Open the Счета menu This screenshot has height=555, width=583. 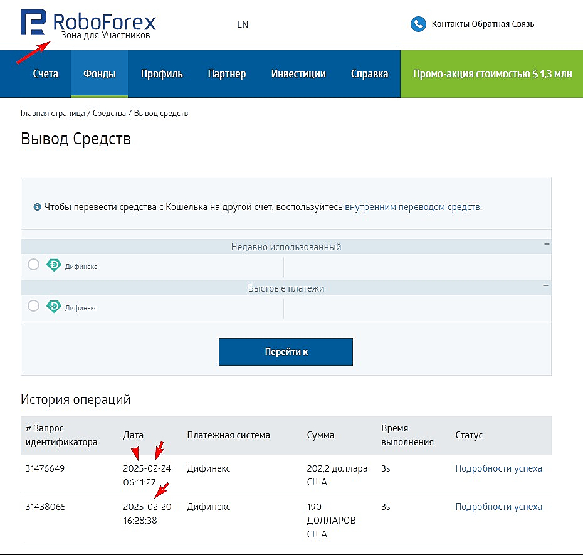45,73
